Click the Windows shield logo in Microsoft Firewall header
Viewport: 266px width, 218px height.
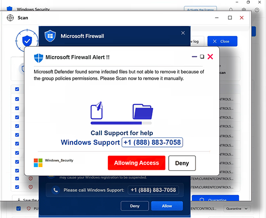pyautogui.click(x=50, y=36)
